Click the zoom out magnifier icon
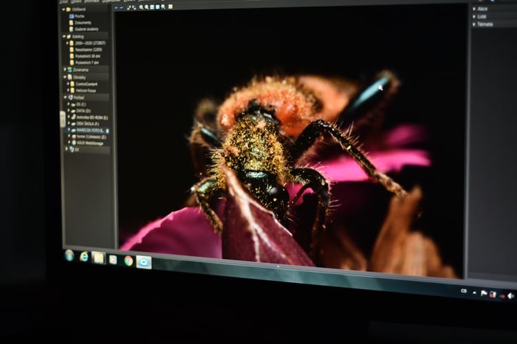The height and width of the screenshot is (344, 517). click(146, 8)
